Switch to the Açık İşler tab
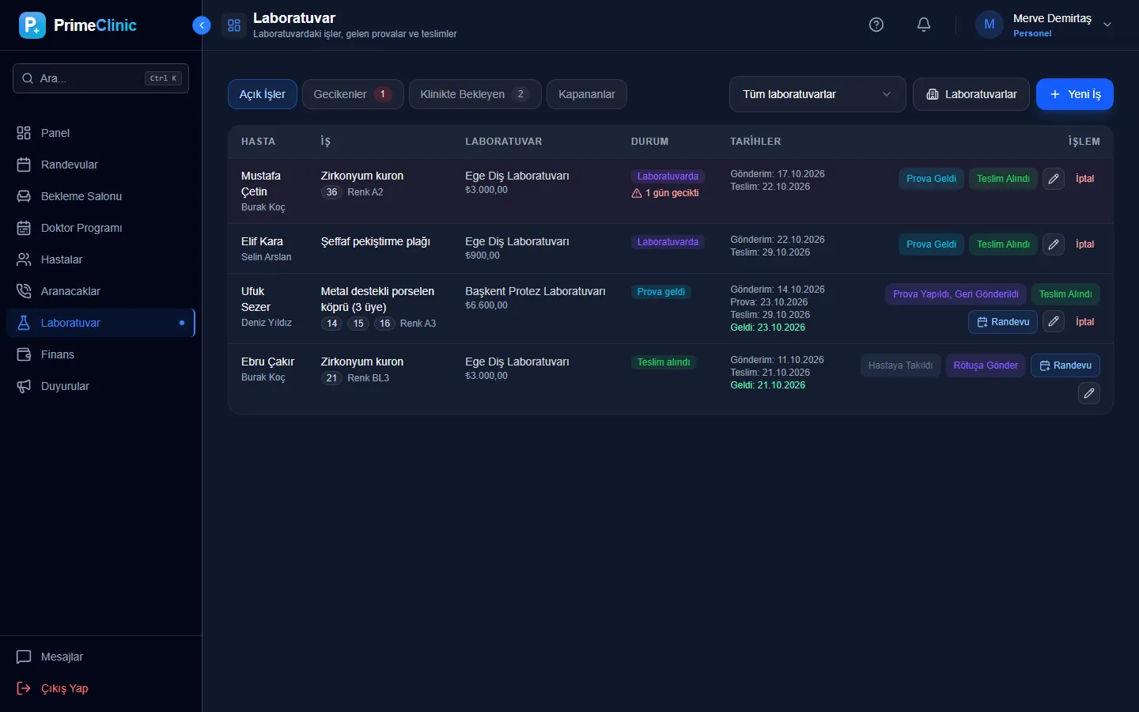The height and width of the screenshot is (712, 1139). pos(263,94)
